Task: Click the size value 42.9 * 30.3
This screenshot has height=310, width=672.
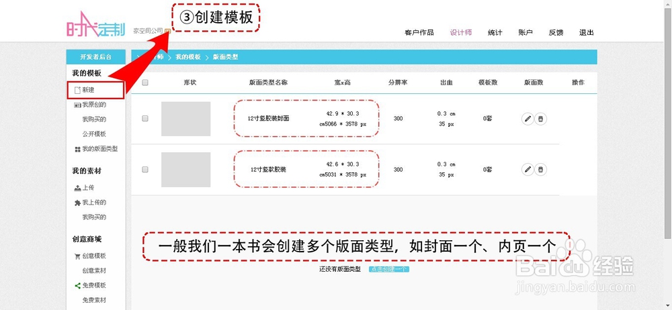Action: [x=343, y=113]
